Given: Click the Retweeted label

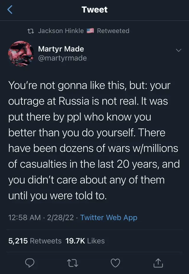Looking at the screenshot, I should 113,31.
